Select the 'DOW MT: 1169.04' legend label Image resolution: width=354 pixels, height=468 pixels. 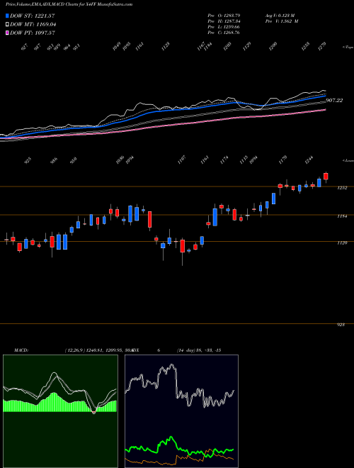(x=33, y=24)
